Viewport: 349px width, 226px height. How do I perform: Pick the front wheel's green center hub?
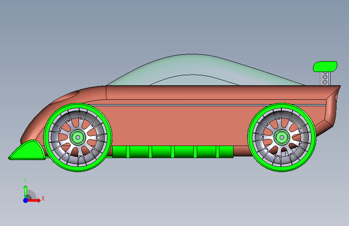[78, 137]
